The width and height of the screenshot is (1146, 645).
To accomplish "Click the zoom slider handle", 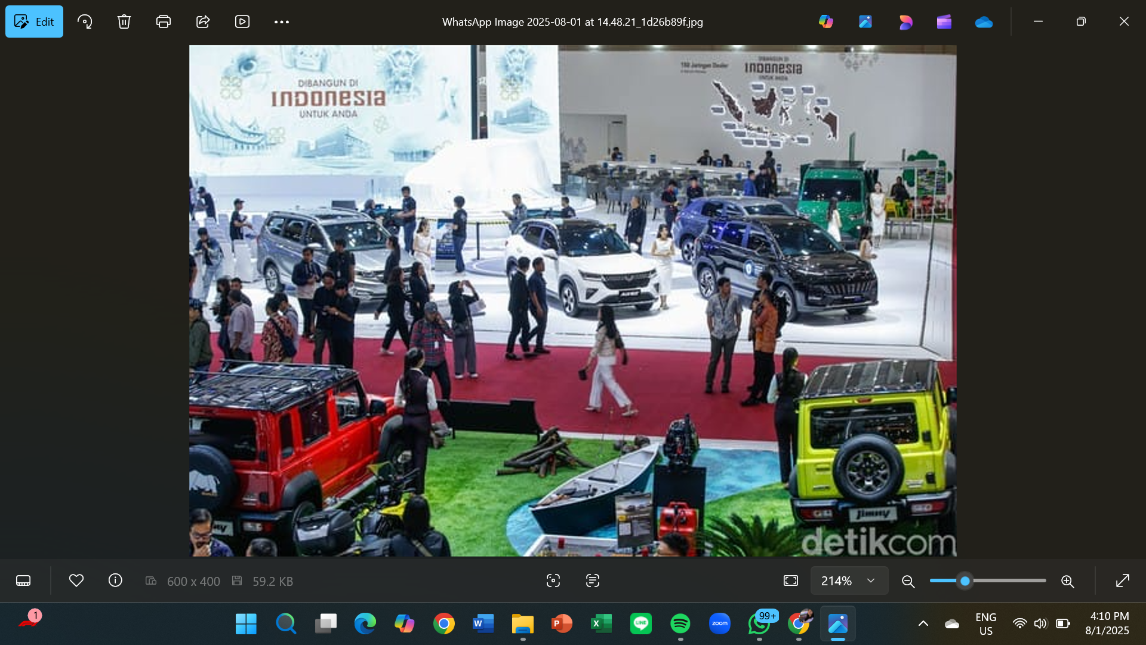I will click(x=965, y=580).
